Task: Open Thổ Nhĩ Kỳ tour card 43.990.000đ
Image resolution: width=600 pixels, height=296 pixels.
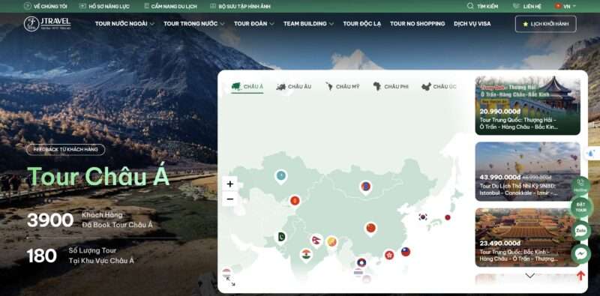Action: (x=528, y=172)
